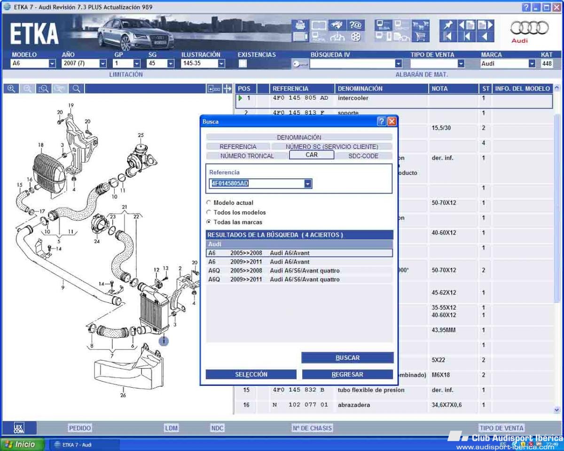The width and height of the screenshot is (564, 451).
Task: Select result A6Q 2009>>2011 Avant quattro
Action: coord(299,280)
